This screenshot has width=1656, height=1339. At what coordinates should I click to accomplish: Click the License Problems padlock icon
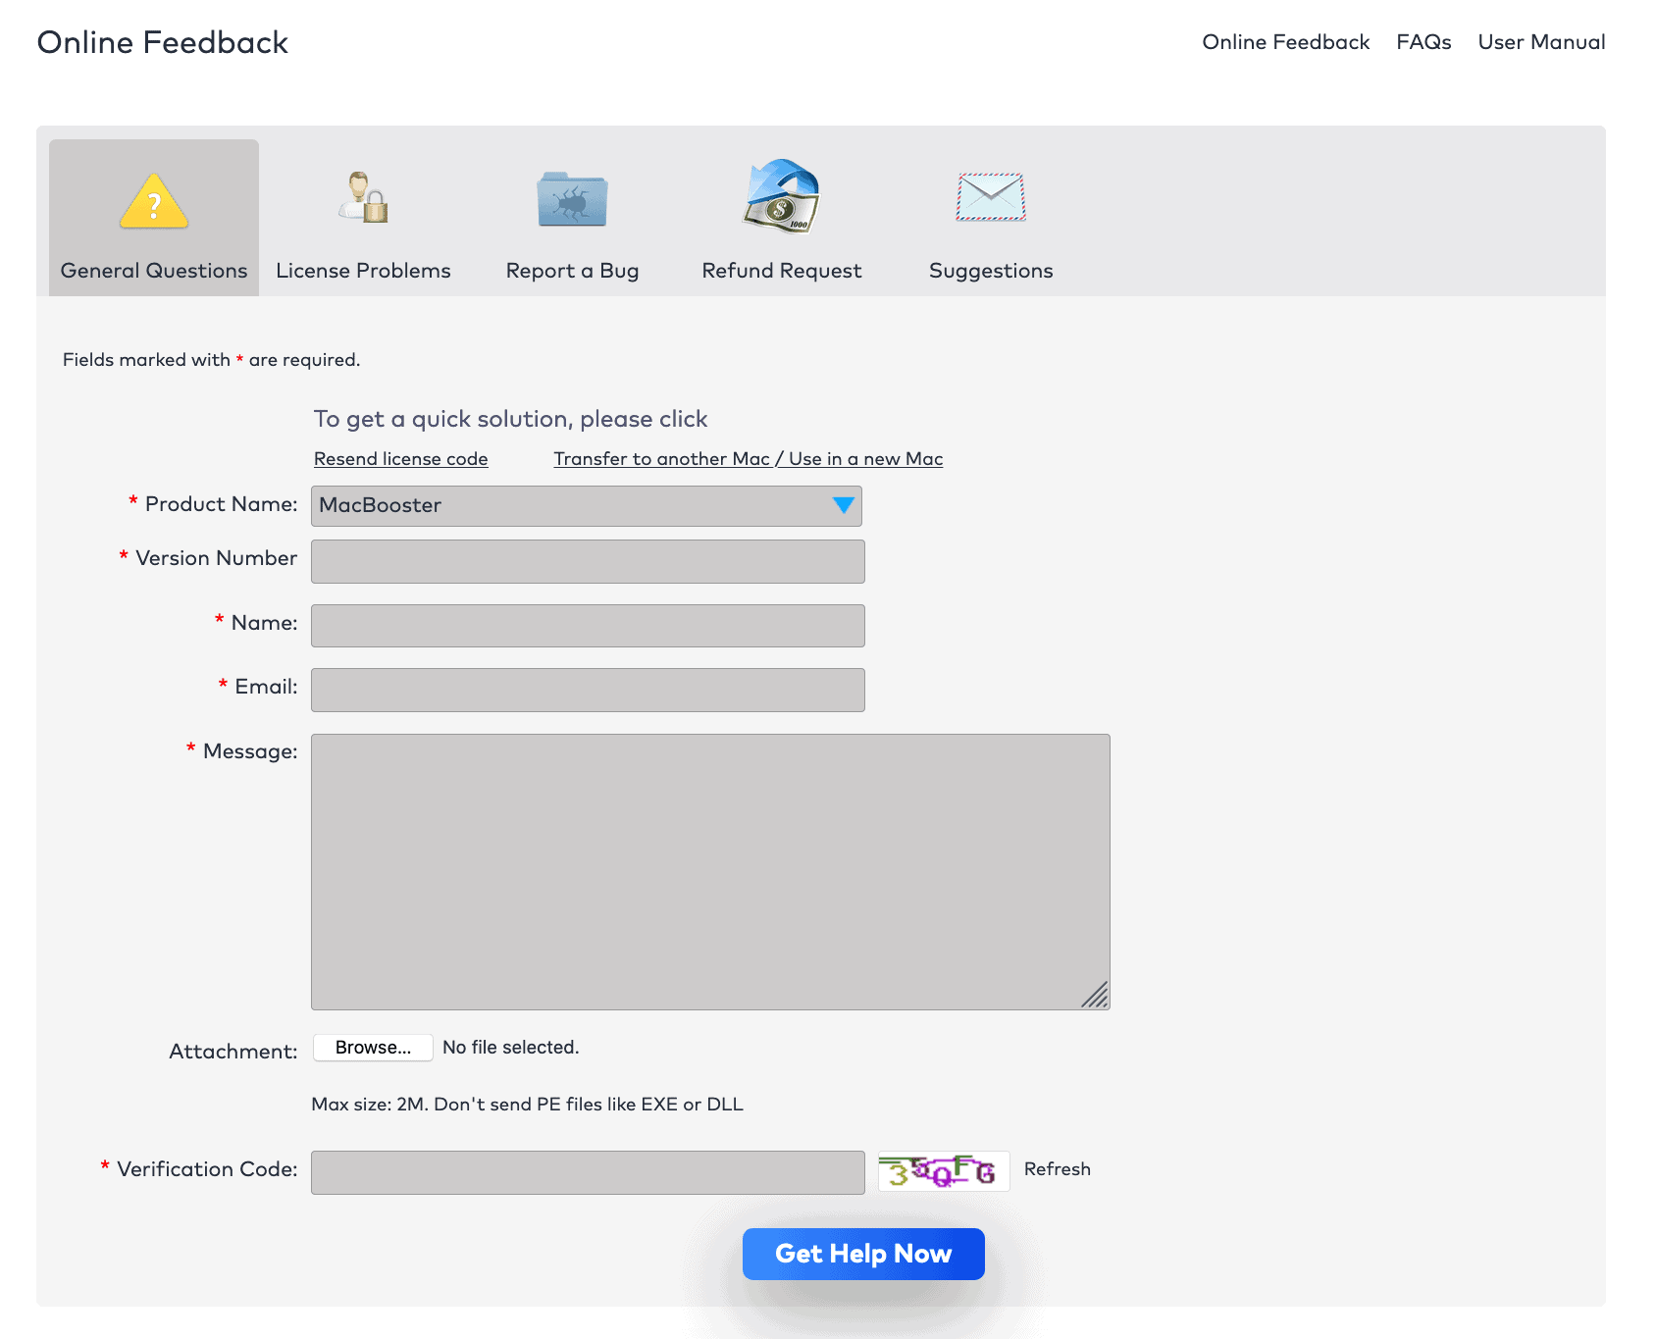(364, 200)
